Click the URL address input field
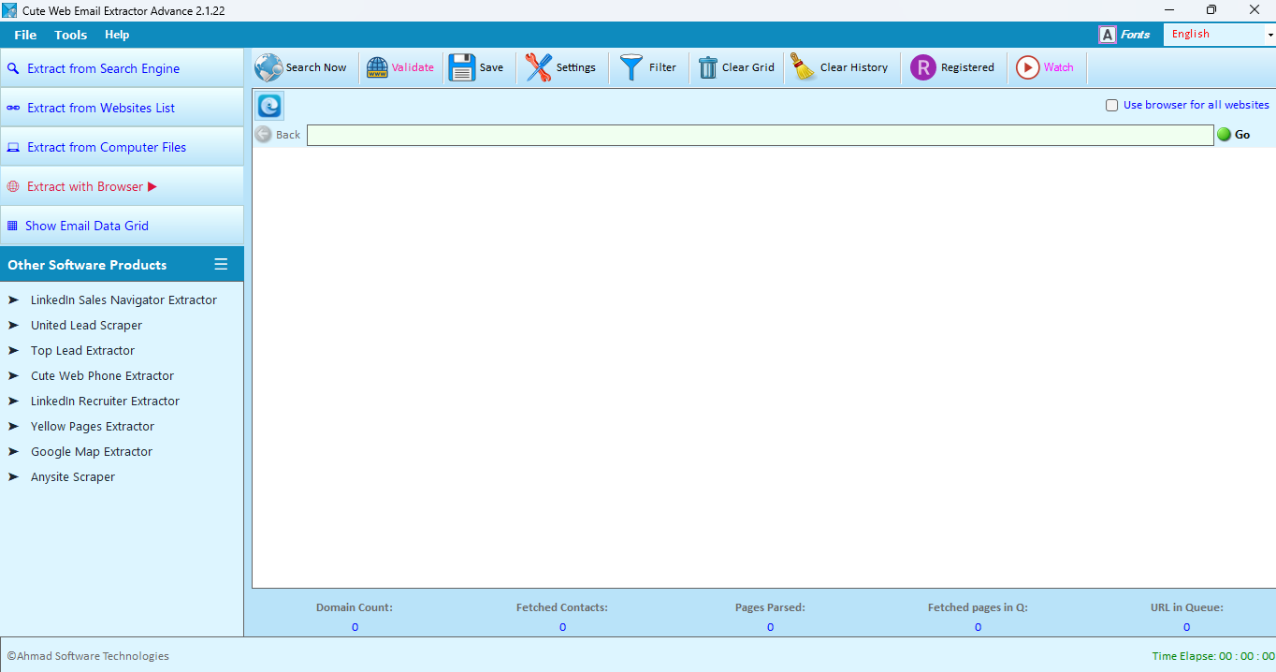Viewport: 1276px width, 672px height. coord(761,135)
